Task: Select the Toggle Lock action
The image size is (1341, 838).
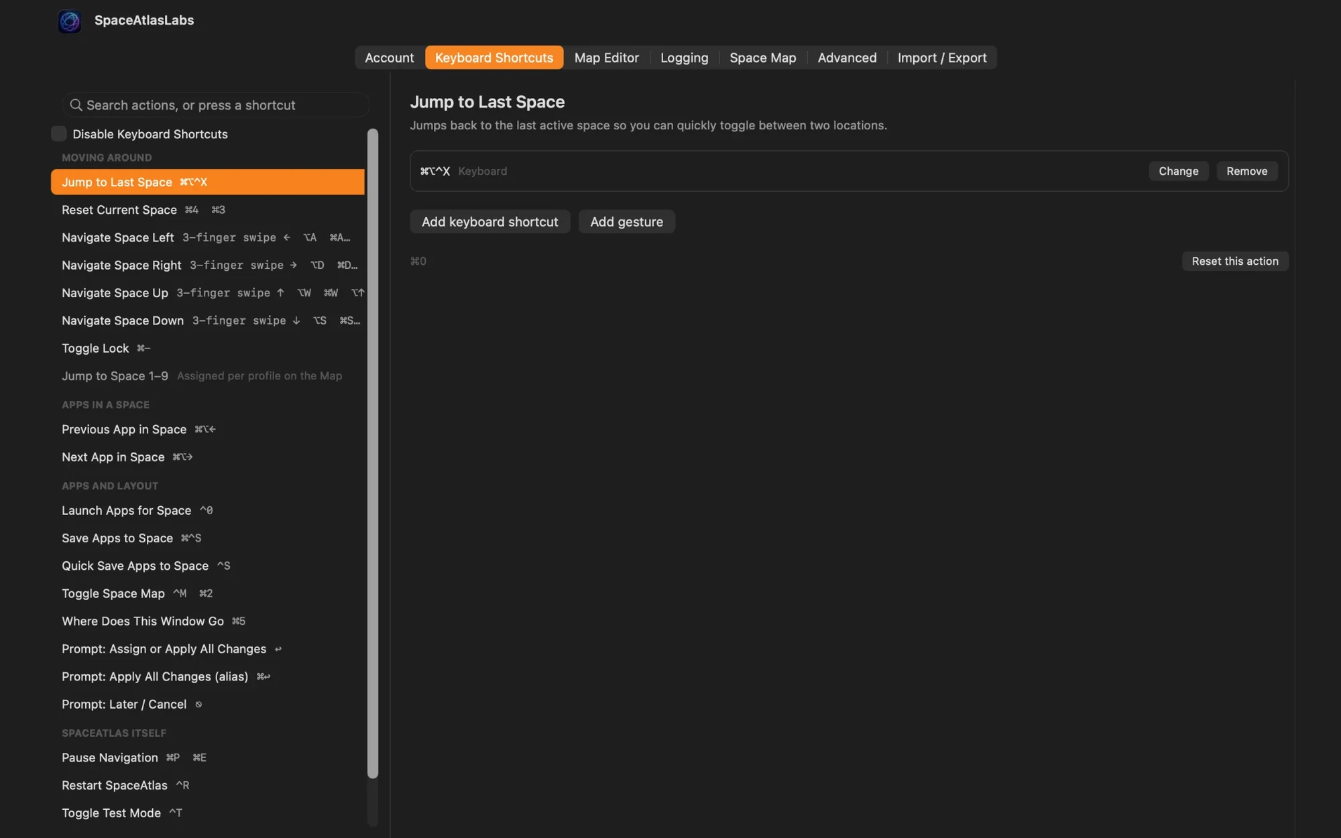Action: pos(208,348)
